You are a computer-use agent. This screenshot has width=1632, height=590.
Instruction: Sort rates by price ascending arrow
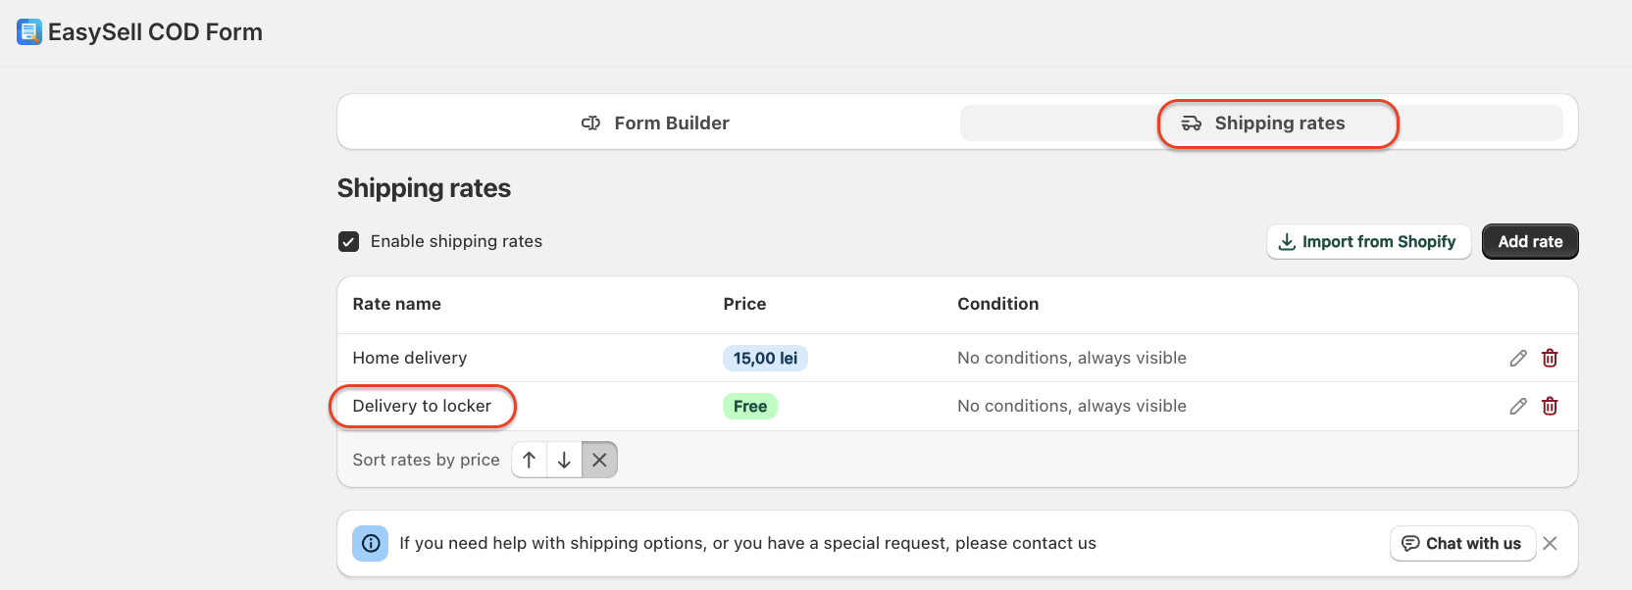530,460
